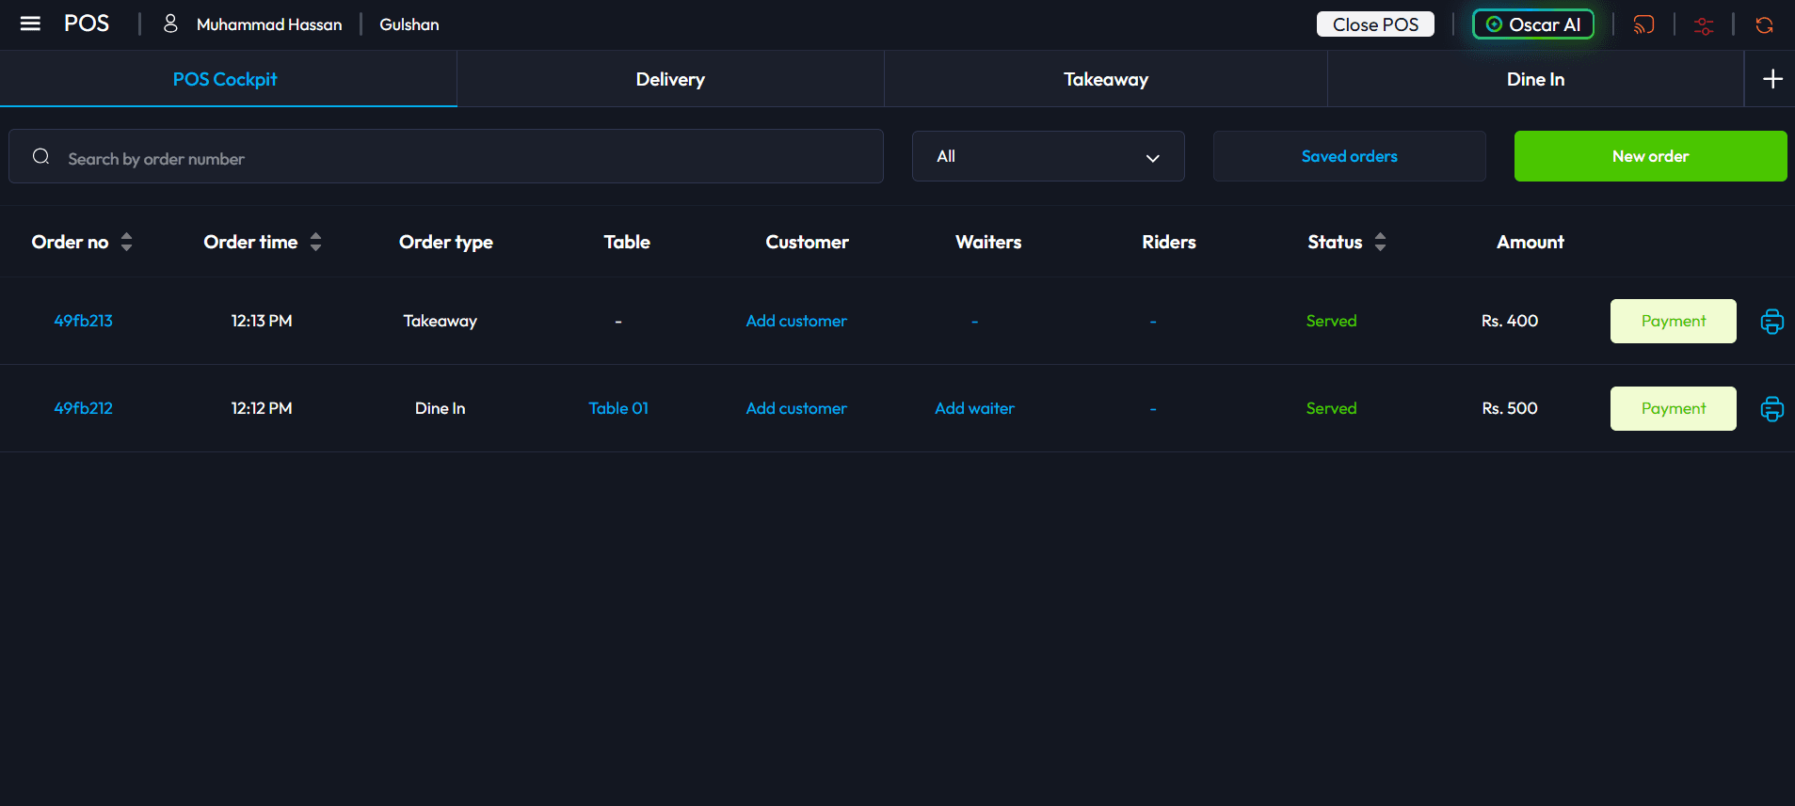Image resolution: width=1795 pixels, height=806 pixels.
Task: Sort orders by Order no arrows
Action: pos(126,242)
